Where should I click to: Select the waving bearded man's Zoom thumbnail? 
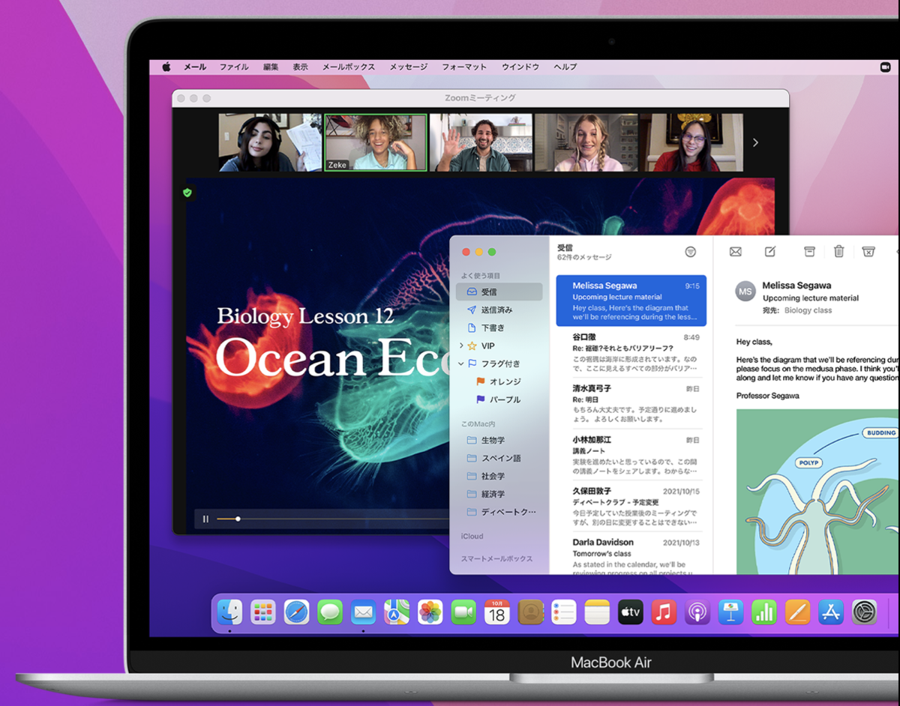coord(481,142)
